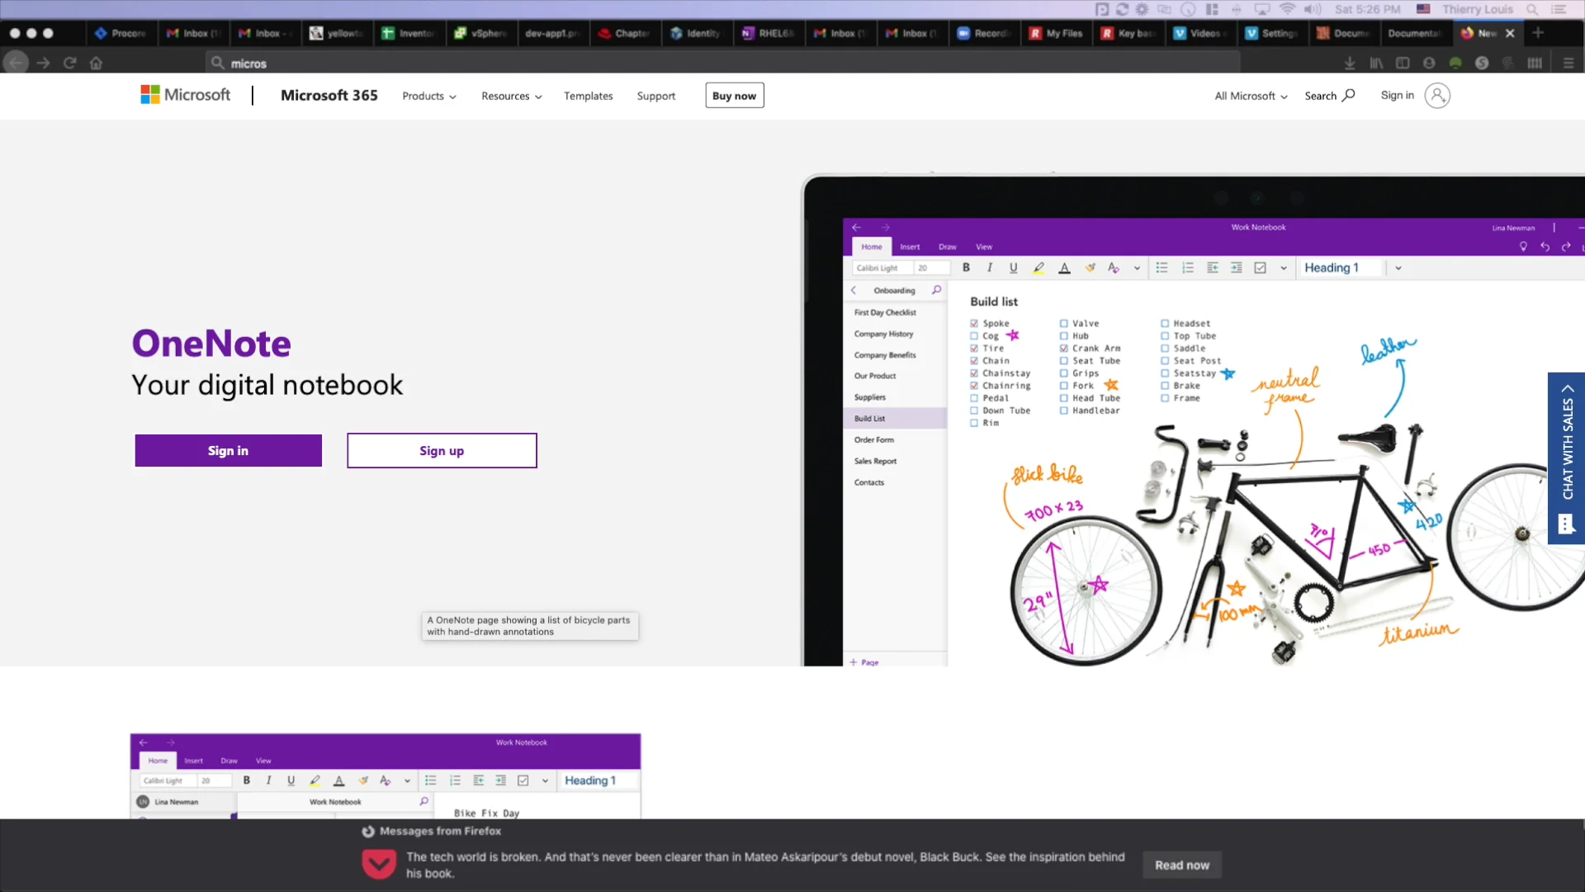Click the Read now button
This screenshot has height=892, width=1585.
point(1181,865)
